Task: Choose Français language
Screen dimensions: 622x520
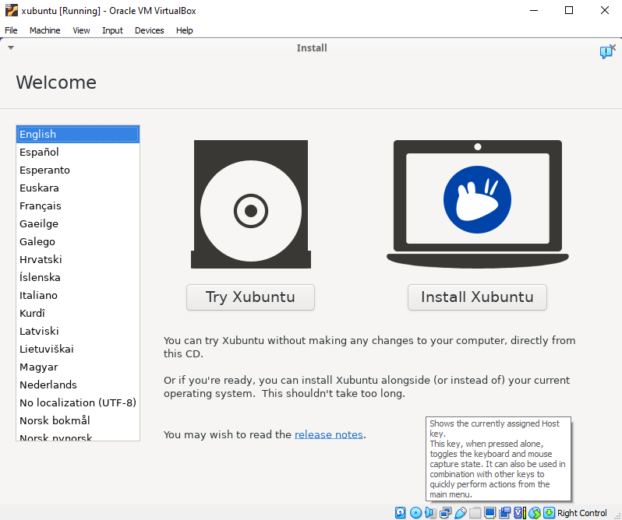Action: tap(78, 206)
